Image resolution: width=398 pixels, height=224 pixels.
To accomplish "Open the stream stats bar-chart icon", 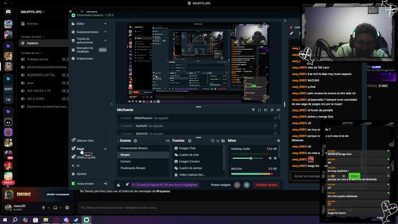I will (118, 185).
